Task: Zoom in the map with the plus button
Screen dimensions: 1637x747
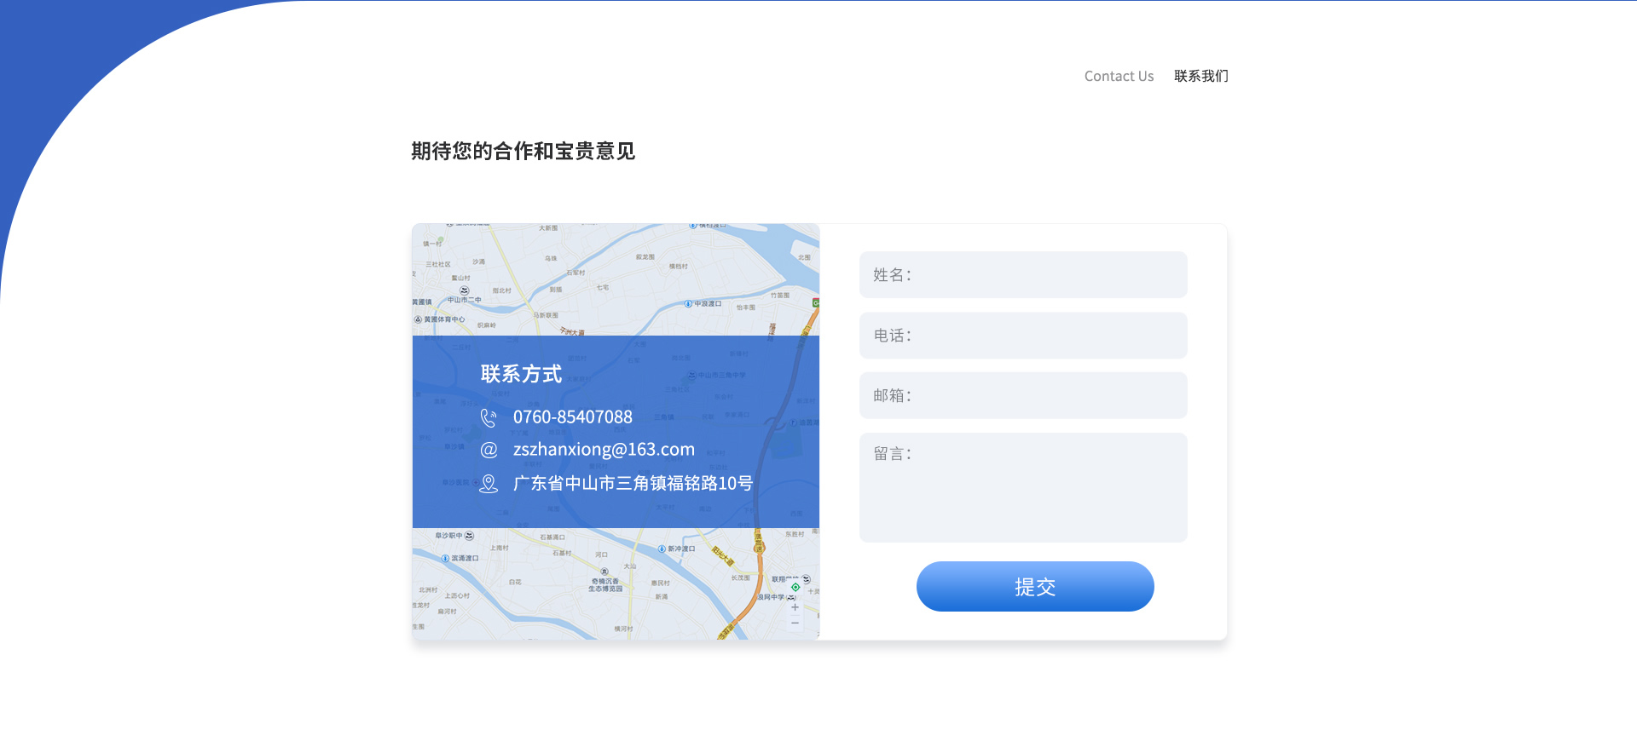Action: [795, 607]
